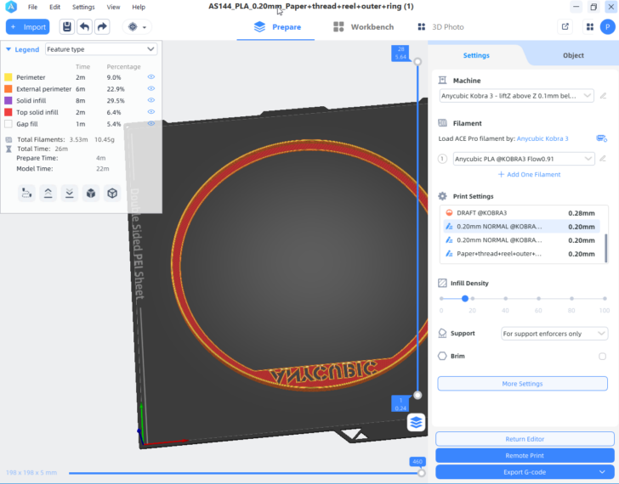Screen dimensions: 619x484
Task: Select Paper+thread+reel+outer print preset
Action: pyautogui.click(x=520, y=254)
